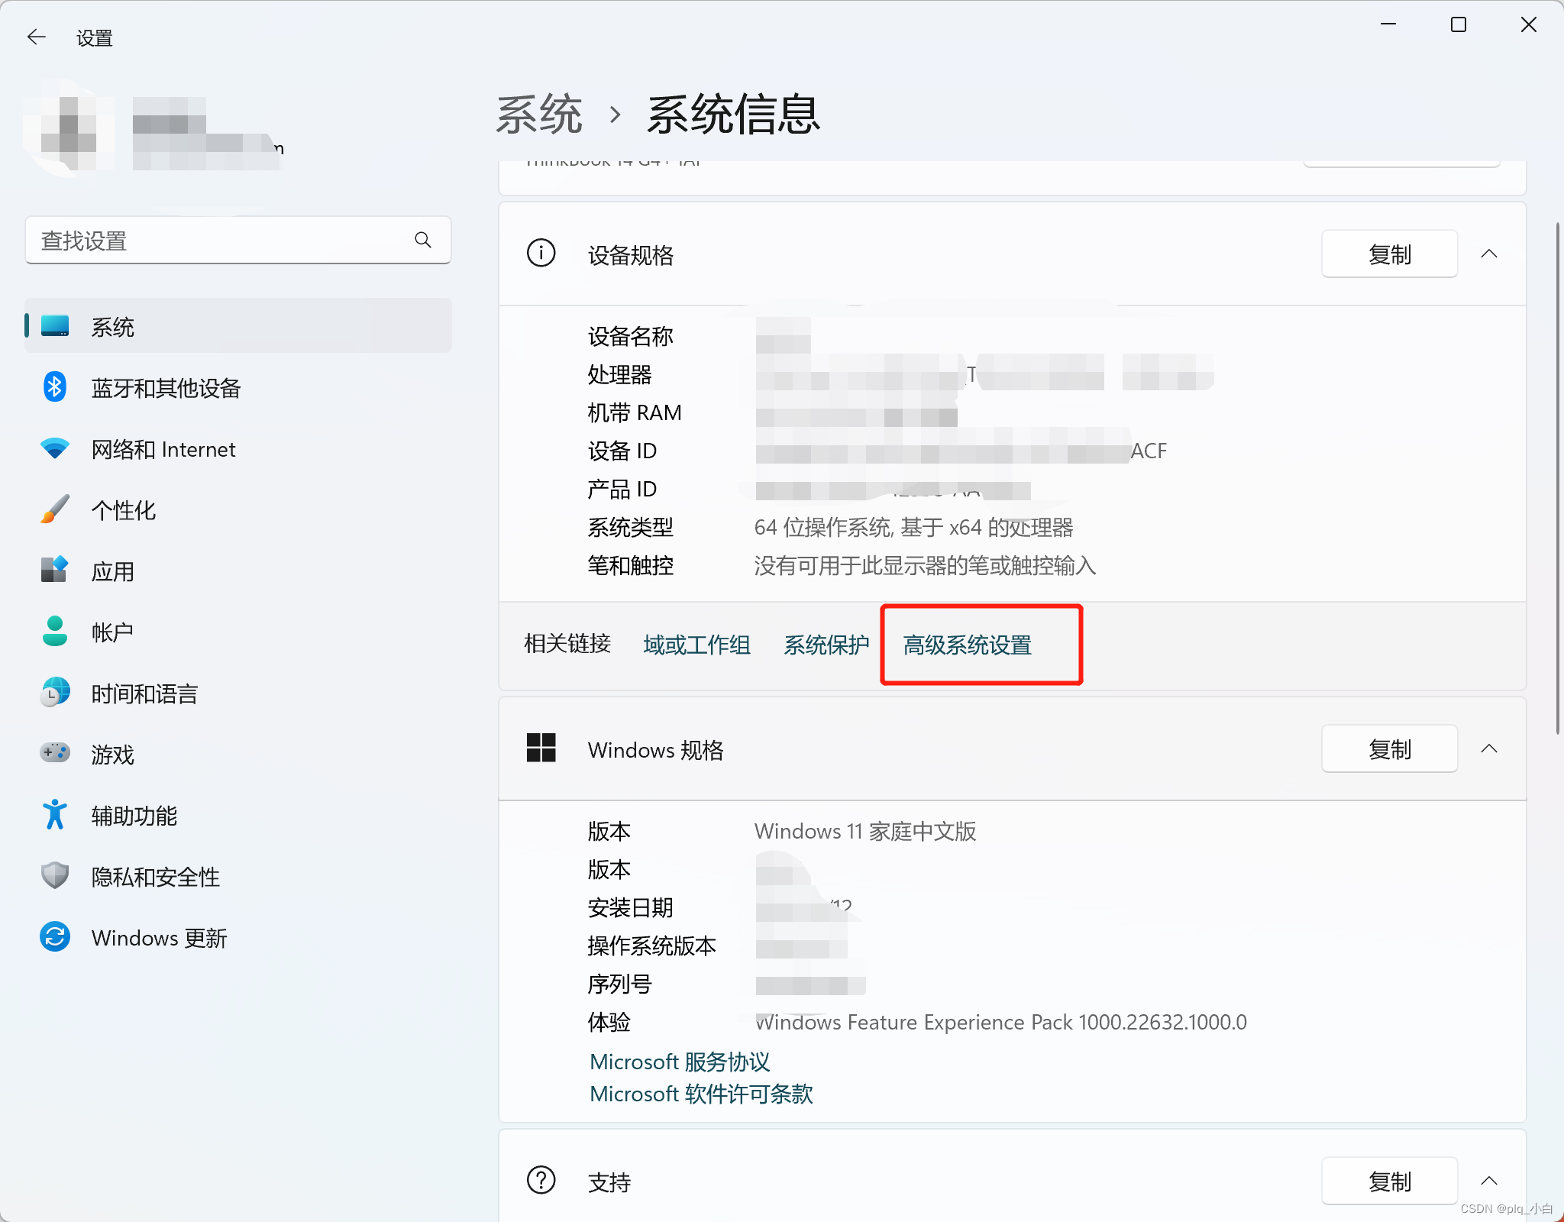1564x1222 pixels.
Task: Click the 序列号 label
Action: click(619, 984)
